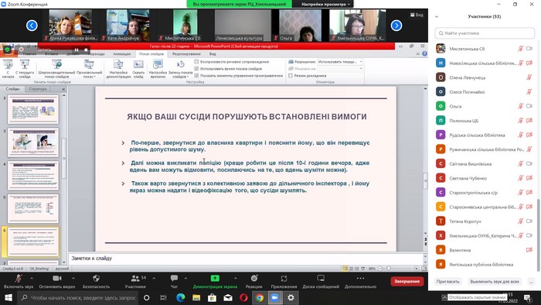Open the Microsoft Store taskbar icon
Screen dimensions: 541x305
pyautogui.click(x=213, y=297)
